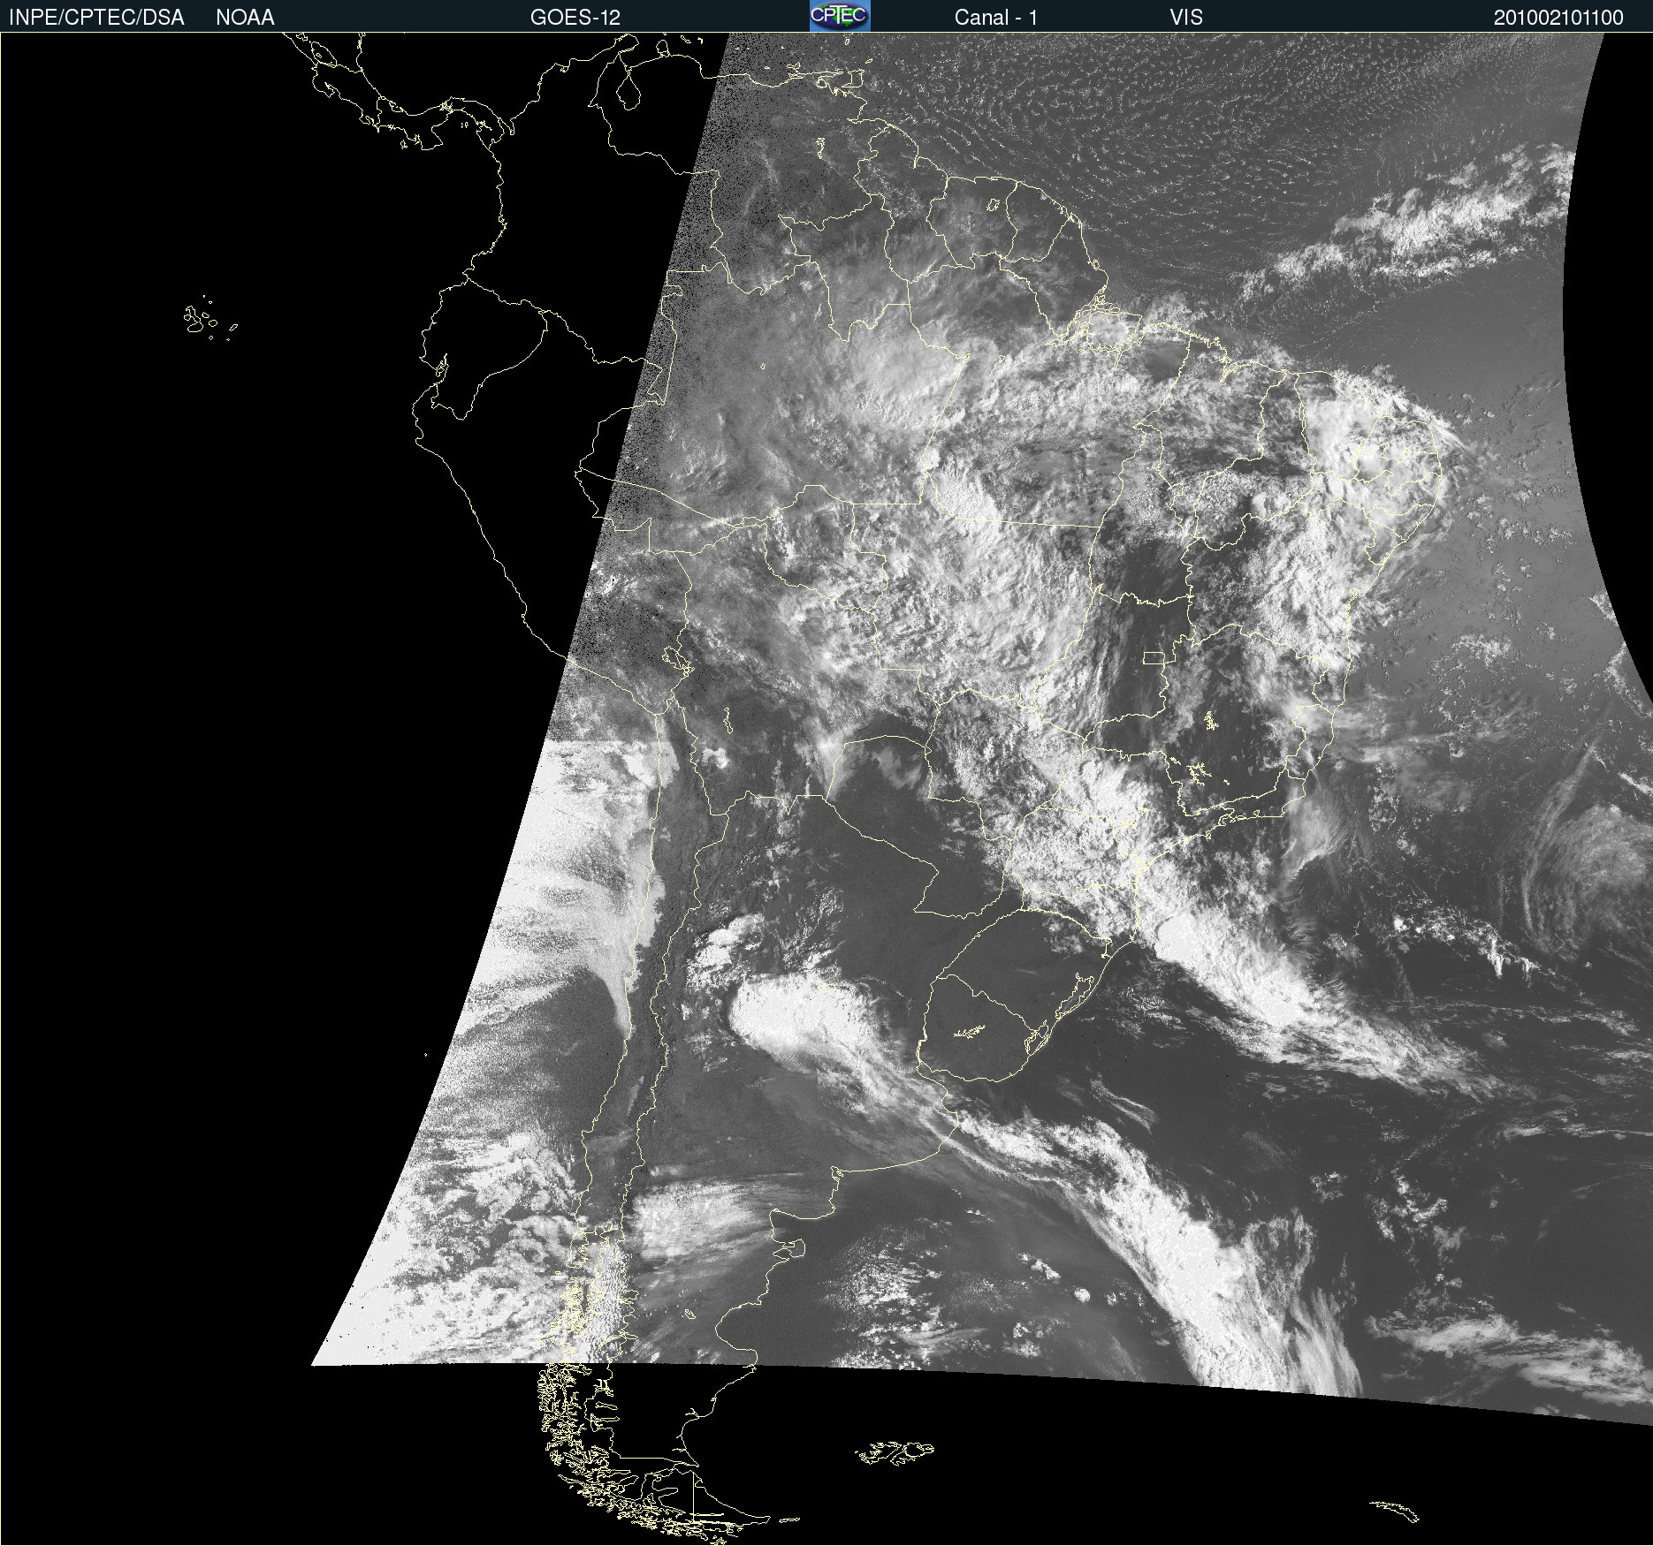Click the INPE/CPTEC/DSA header label

coord(96,18)
